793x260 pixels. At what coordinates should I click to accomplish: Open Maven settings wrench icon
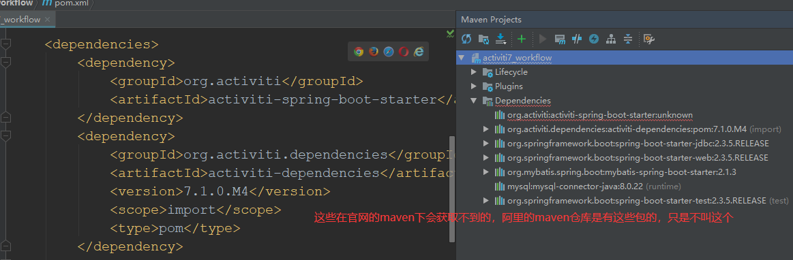pyautogui.click(x=649, y=39)
